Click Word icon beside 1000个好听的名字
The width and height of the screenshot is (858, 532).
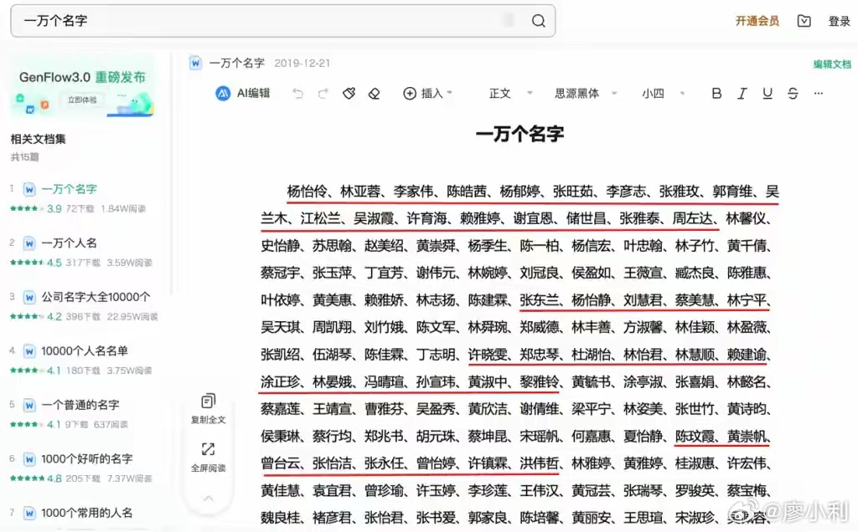pos(29,459)
